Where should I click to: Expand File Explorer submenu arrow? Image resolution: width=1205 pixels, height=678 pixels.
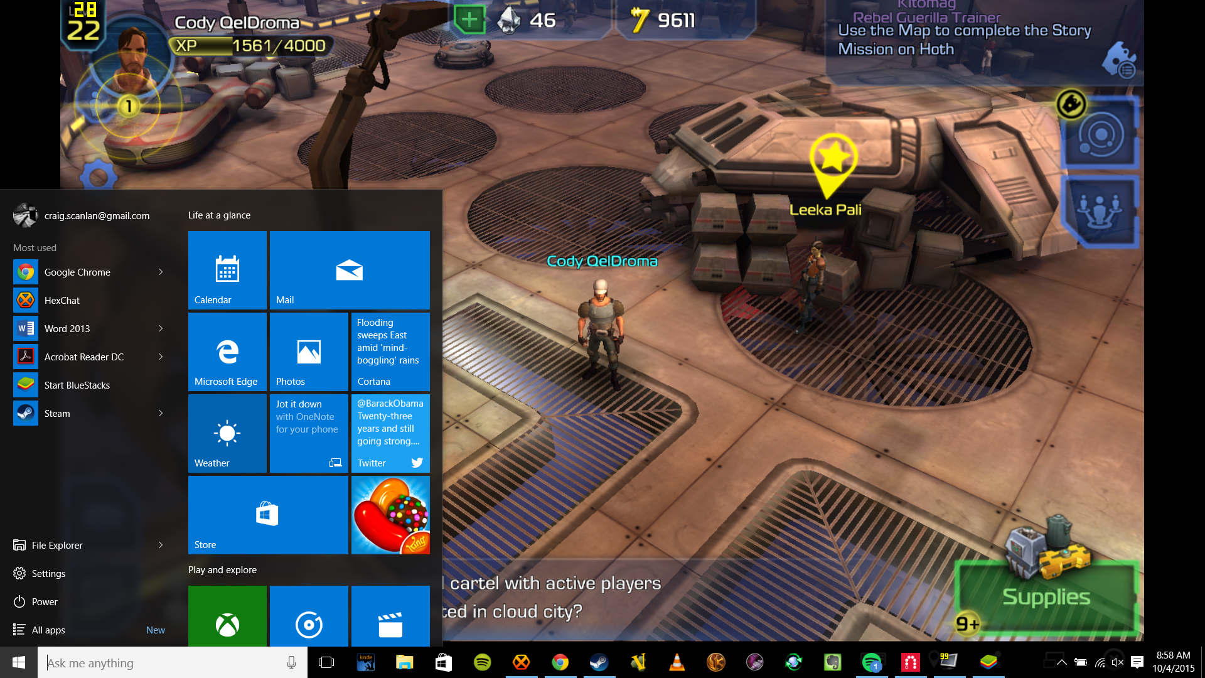pyautogui.click(x=161, y=545)
